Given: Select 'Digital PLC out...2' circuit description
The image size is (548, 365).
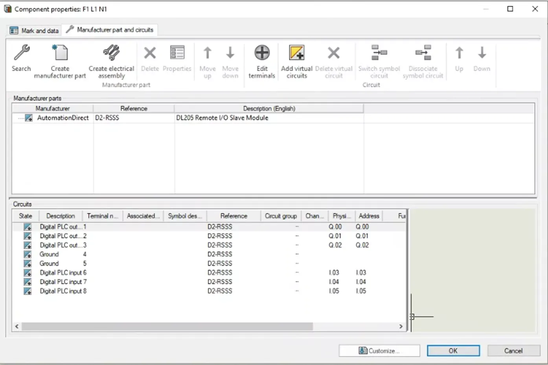Looking at the screenshot, I should pyautogui.click(x=63, y=236).
